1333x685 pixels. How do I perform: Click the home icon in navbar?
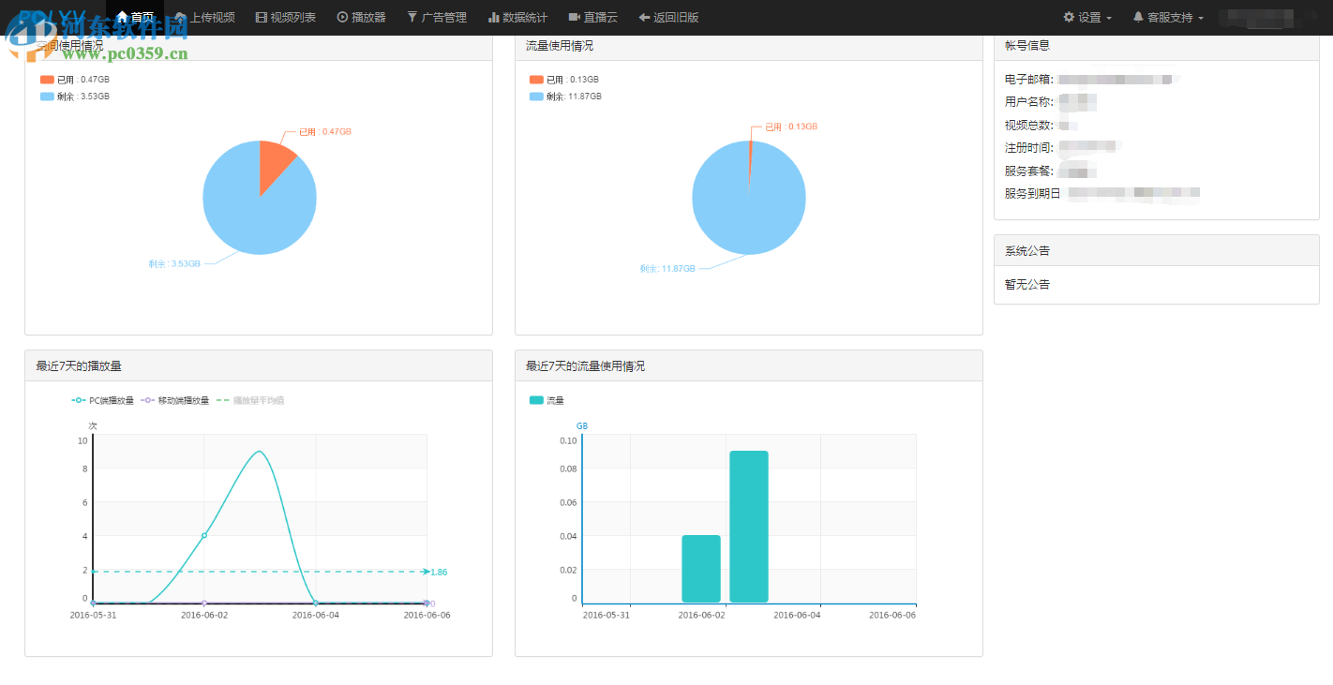pyautogui.click(x=122, y=17)
